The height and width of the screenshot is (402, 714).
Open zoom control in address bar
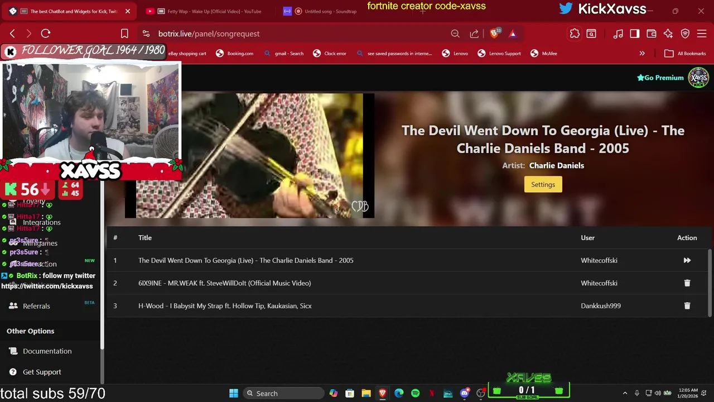pos(455,33)
